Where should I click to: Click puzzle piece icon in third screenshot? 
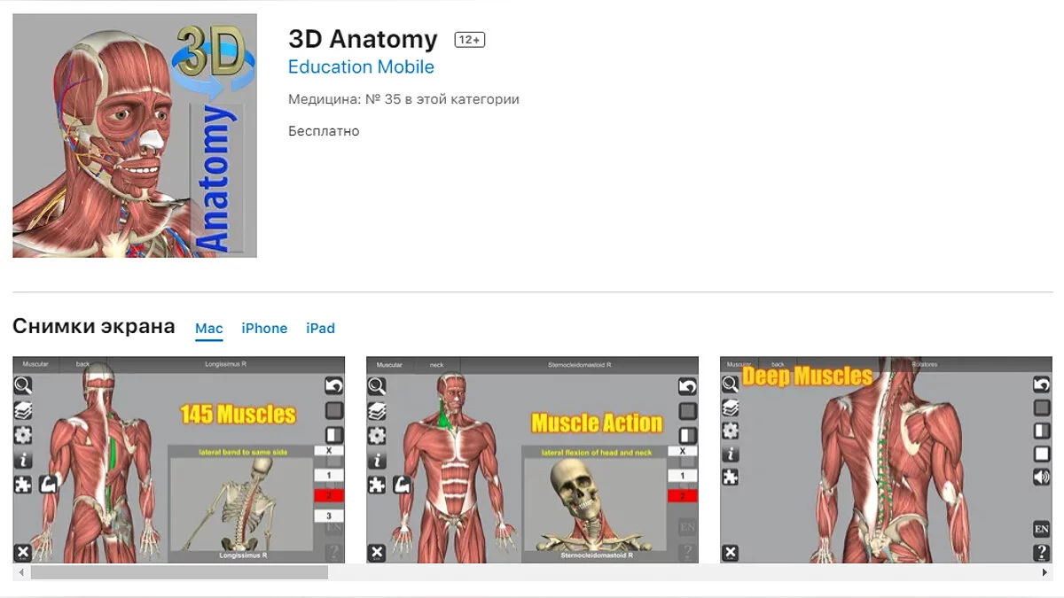[x=731, y=477]
